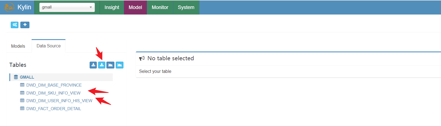Select table DWD_DIM_BASE_PROVINCE
Viewport: 441px width, 126px height.
54,85
